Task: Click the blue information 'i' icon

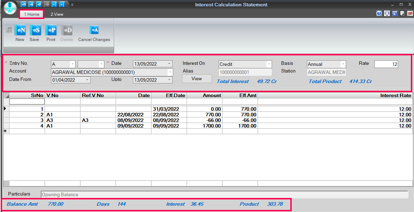Action: tap(395, 14)
